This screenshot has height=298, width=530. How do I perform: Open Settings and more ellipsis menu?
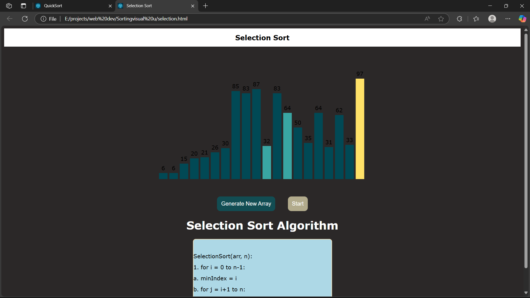(x=508, y=19)
